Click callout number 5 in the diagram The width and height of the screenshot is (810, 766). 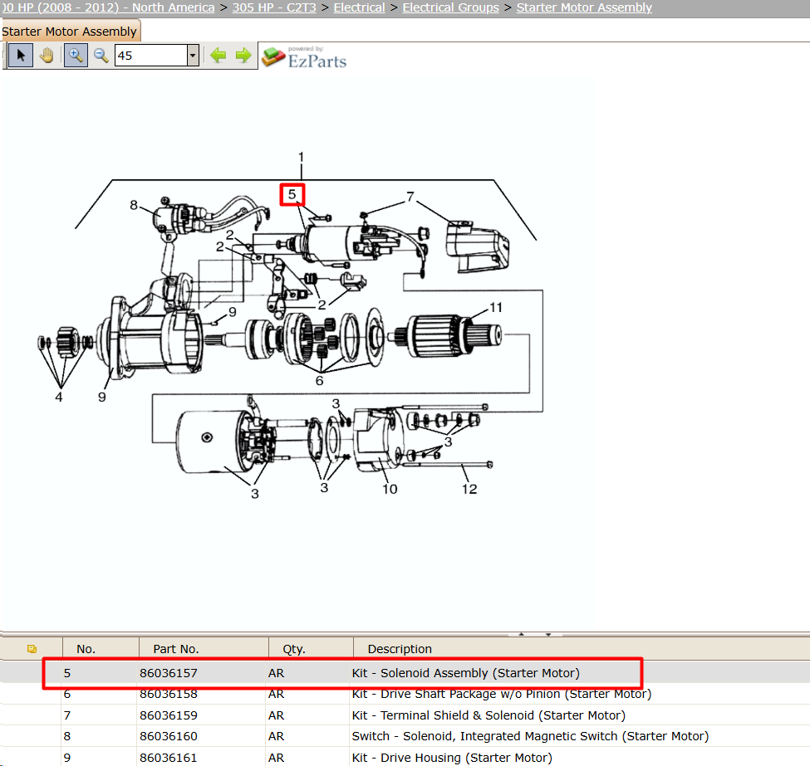[x=292, y=194]
